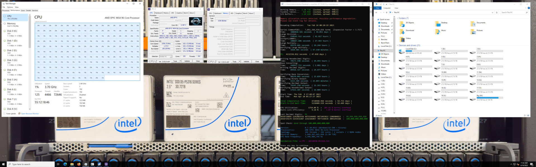Open the Bench tab in first CPU-Z window
Screen dimensions: 536x167
click(x=186, y=13)
